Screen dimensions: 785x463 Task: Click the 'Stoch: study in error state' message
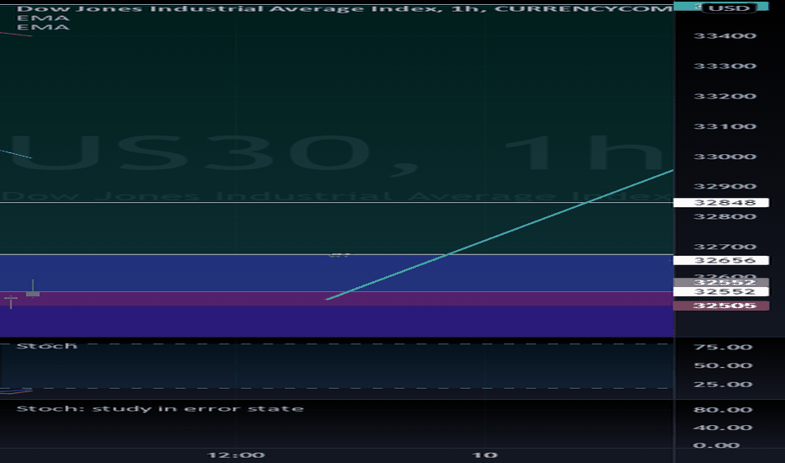pyautogui.click(x=160, y=408)
